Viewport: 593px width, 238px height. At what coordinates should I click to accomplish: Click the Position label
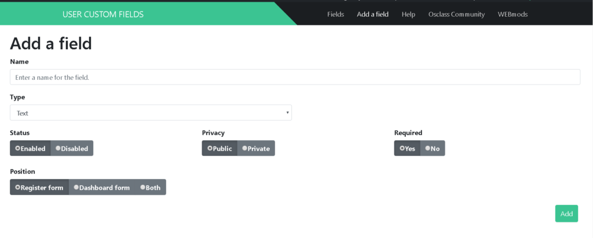tap(23, 171)
